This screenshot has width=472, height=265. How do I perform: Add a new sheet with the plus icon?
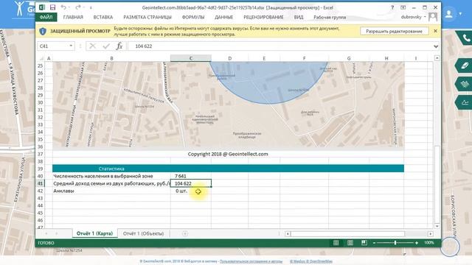[x=185, y=233]
